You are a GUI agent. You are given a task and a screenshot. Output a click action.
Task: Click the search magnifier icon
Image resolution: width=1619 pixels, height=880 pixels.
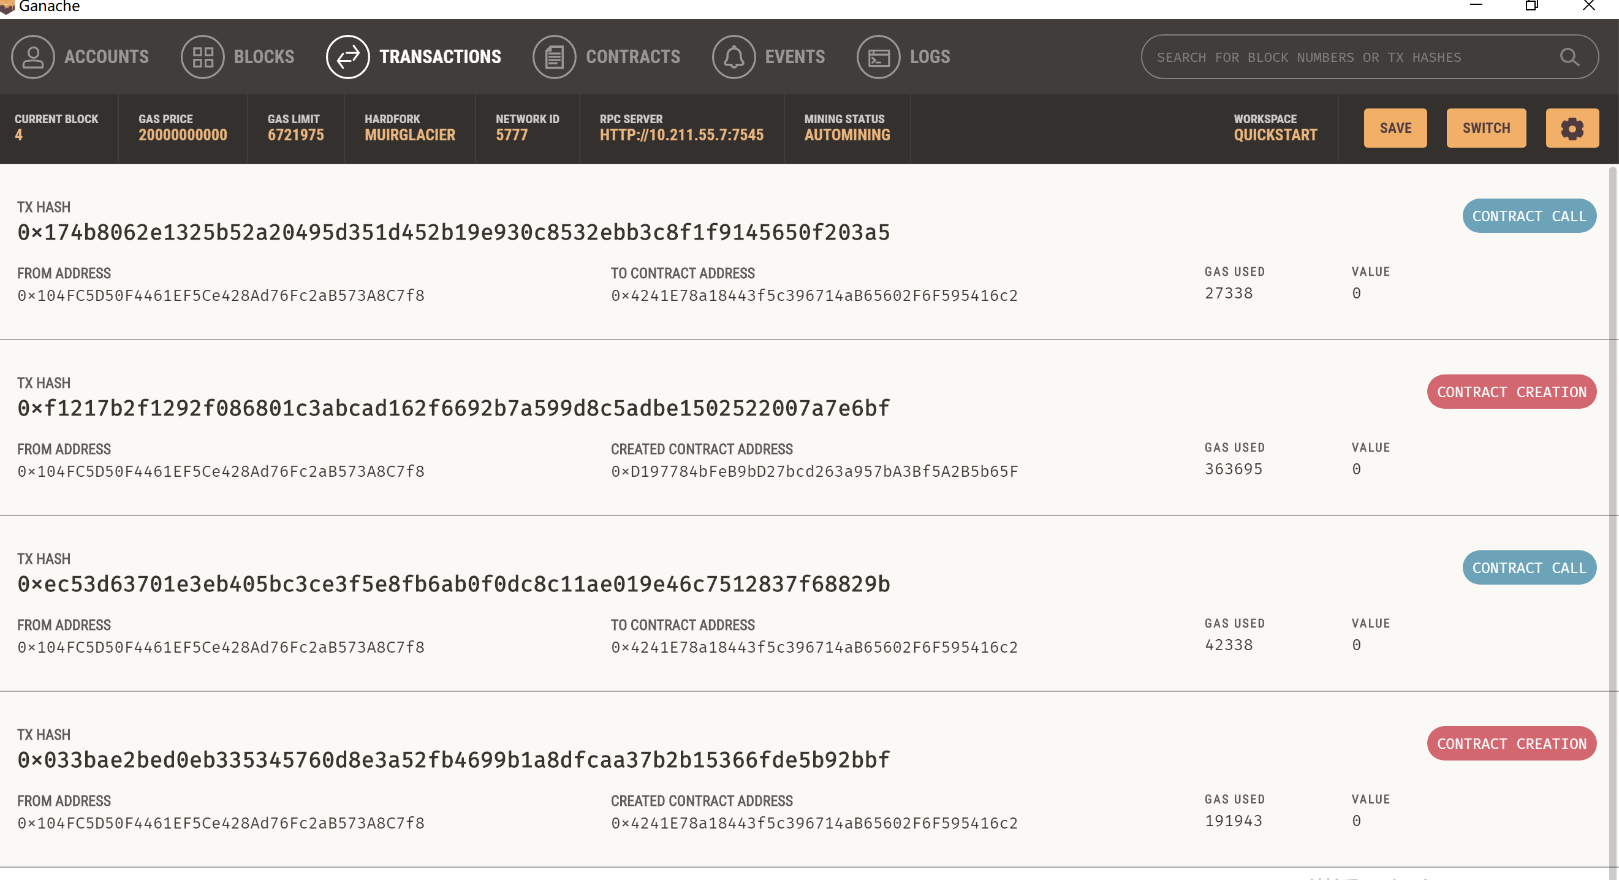click(1569, 57)
